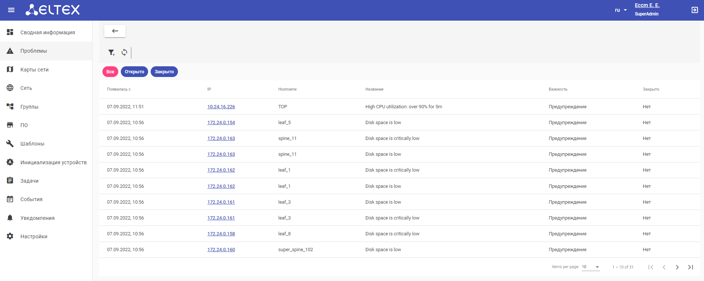Screen dimensions: 704x281
Task: Sort by the Появилась с column header
Action: (x=119, y=89)
